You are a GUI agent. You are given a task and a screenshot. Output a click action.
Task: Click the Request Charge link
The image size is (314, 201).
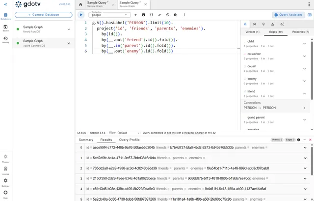click(194, 133)
